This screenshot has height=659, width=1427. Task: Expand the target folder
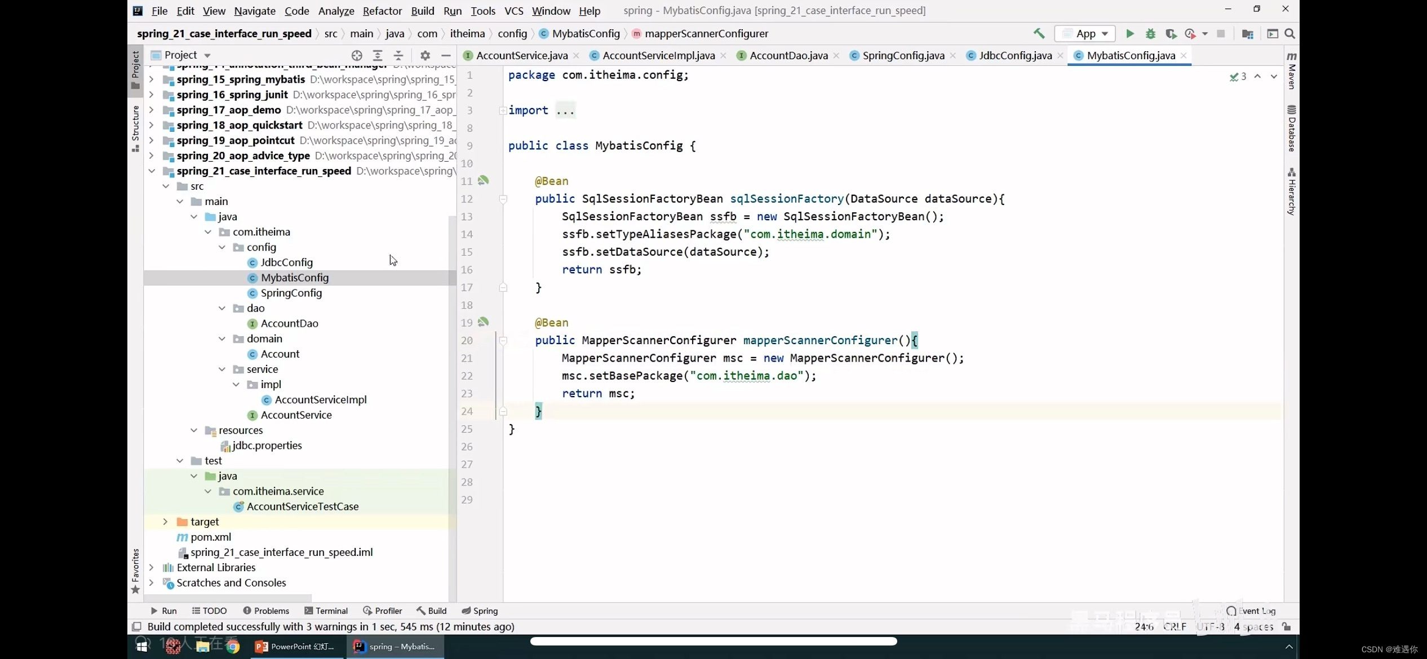pos(165,522)
